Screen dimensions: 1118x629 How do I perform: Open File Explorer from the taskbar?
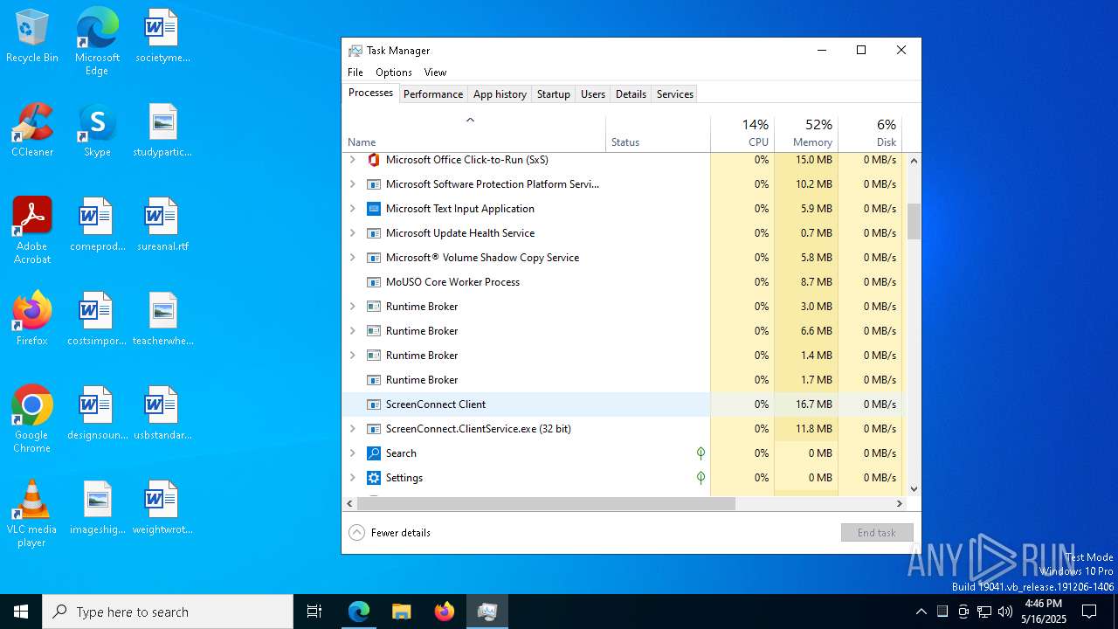click(x=401, y=612)
